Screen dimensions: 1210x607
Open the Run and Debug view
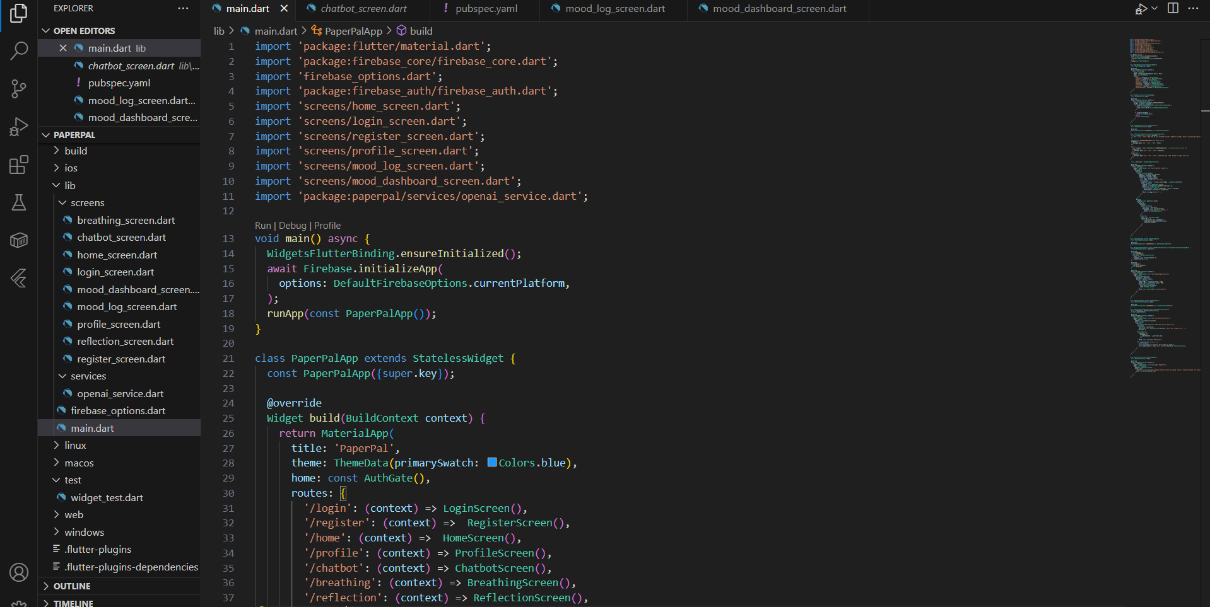click(19, 127)
